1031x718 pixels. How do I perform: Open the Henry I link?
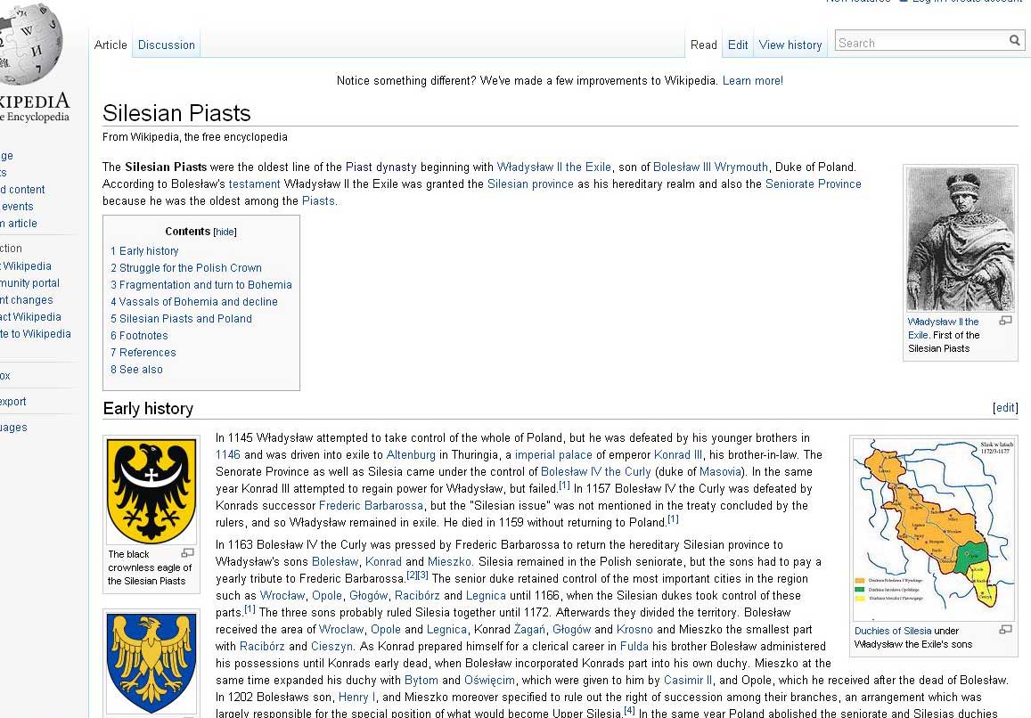coord(356,697)
